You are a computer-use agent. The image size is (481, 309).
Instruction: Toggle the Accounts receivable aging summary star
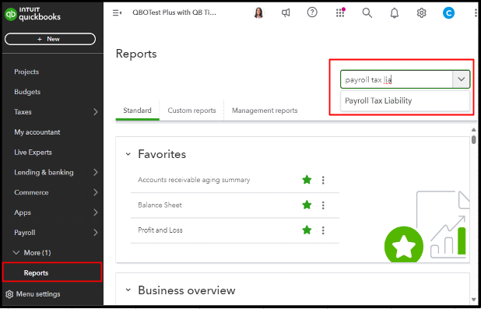point(307,180)
